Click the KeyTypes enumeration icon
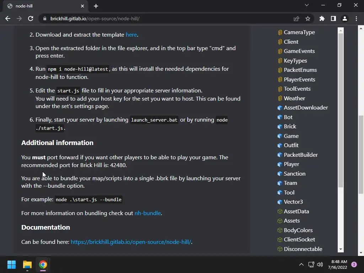 coord(280,61)
